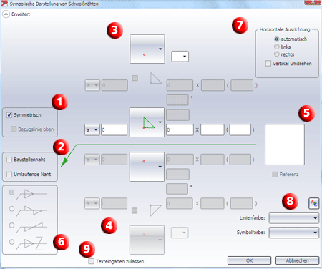The width and height of the screenshot is (322, 269).
Task: Open the fillet weld symbol dropdown with green triangle
Action: (147, 122)
